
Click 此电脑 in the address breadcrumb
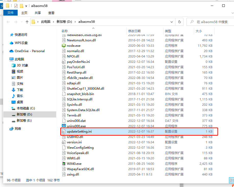[46, 22]
